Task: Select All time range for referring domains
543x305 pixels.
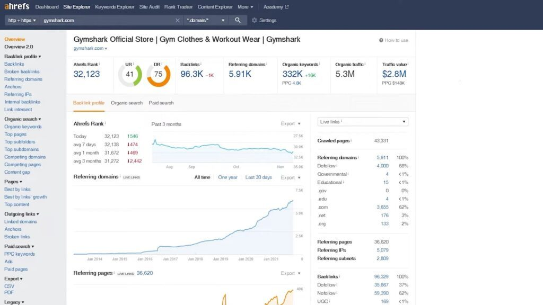Action: point(202,177)
